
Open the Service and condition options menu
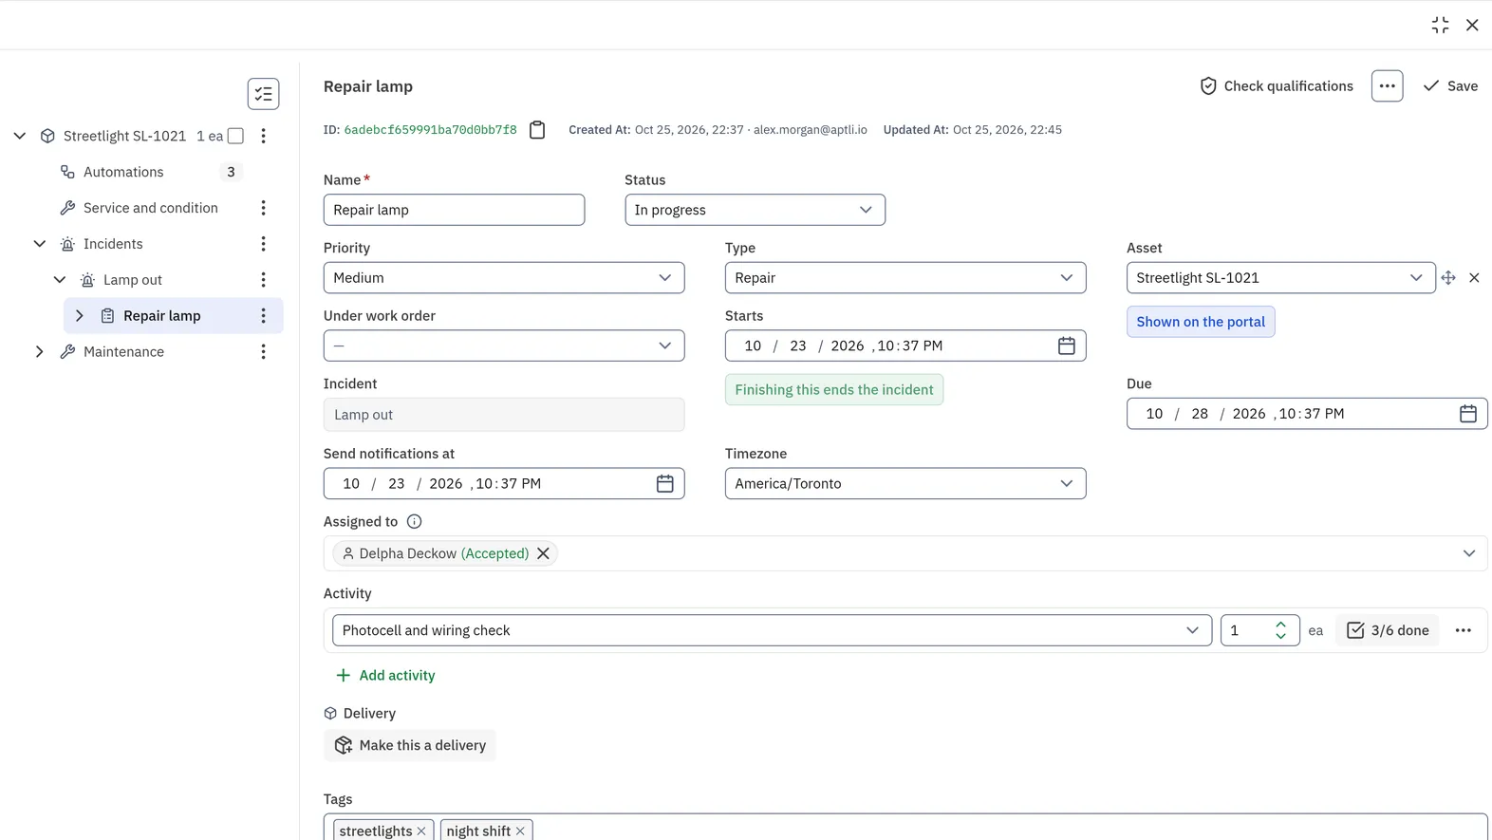point(263,208)
